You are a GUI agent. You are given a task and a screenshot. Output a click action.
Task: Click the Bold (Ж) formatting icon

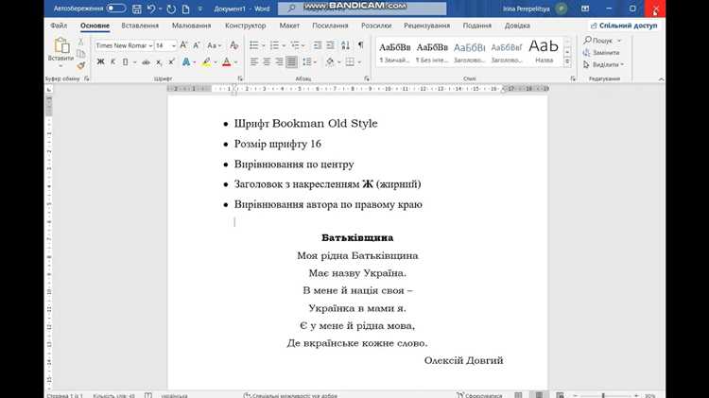[x=100, y=62]
